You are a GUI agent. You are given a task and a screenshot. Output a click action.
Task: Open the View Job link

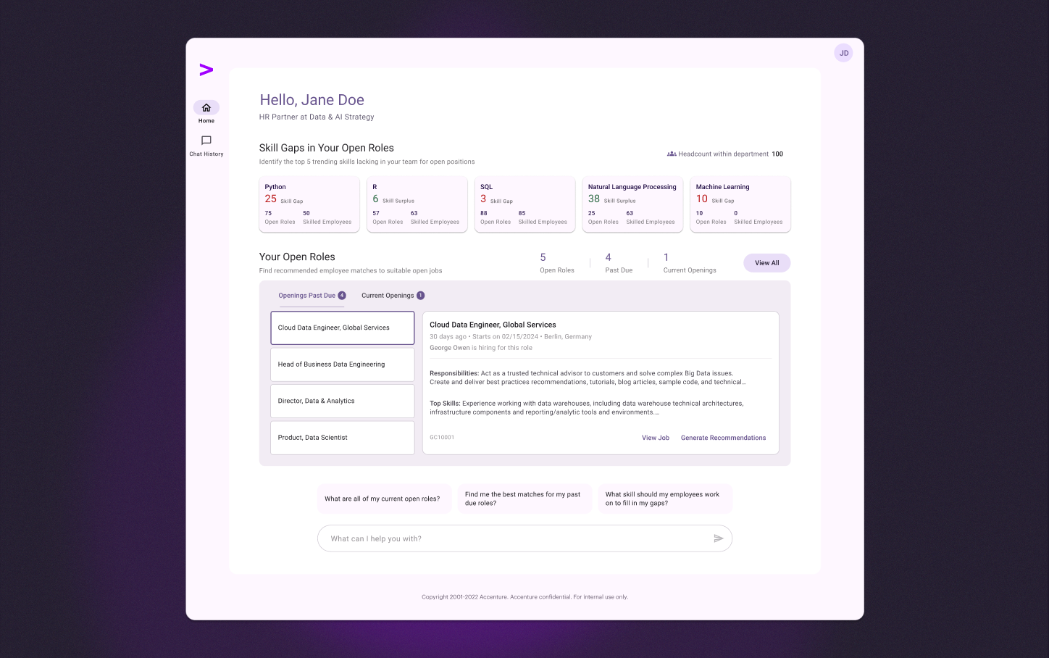tap(656, 438)
